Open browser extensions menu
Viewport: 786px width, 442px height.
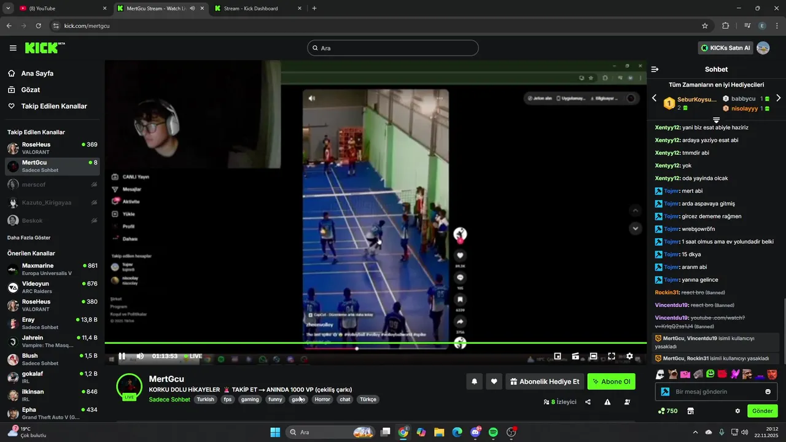726,26
